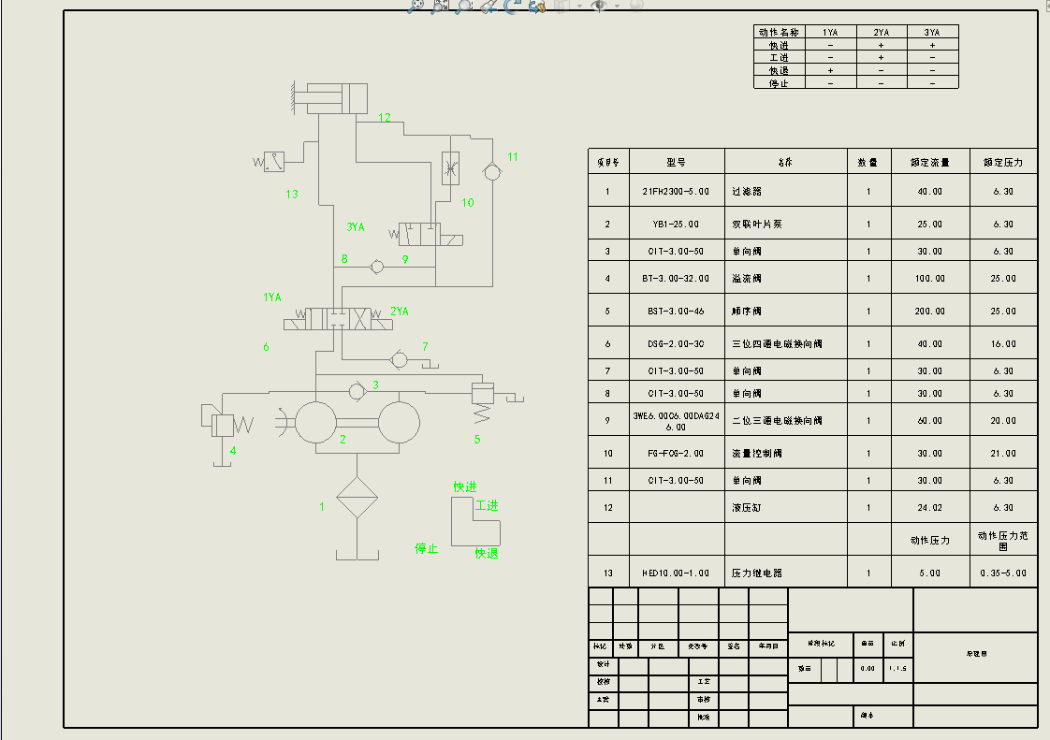Select the double pump symbol labeled 2

pyautogui.click(x=357, y=422)
